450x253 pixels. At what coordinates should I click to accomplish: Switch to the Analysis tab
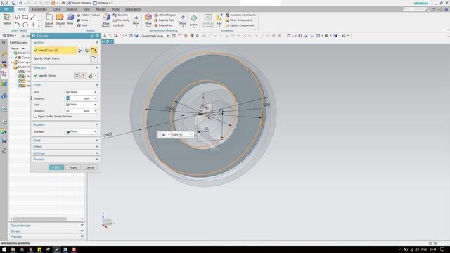(x=72, y=9)
